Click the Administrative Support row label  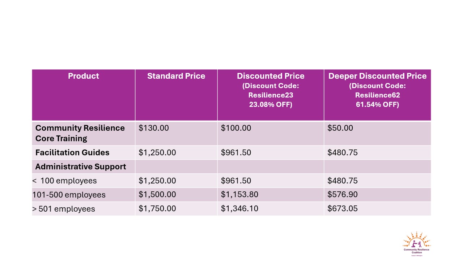pos(84,166)
